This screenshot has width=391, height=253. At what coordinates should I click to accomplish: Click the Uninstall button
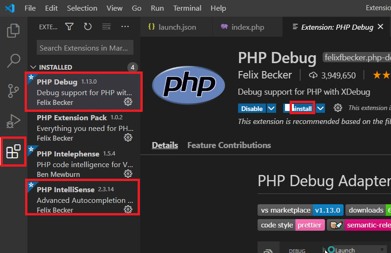(x=299, y=109)
